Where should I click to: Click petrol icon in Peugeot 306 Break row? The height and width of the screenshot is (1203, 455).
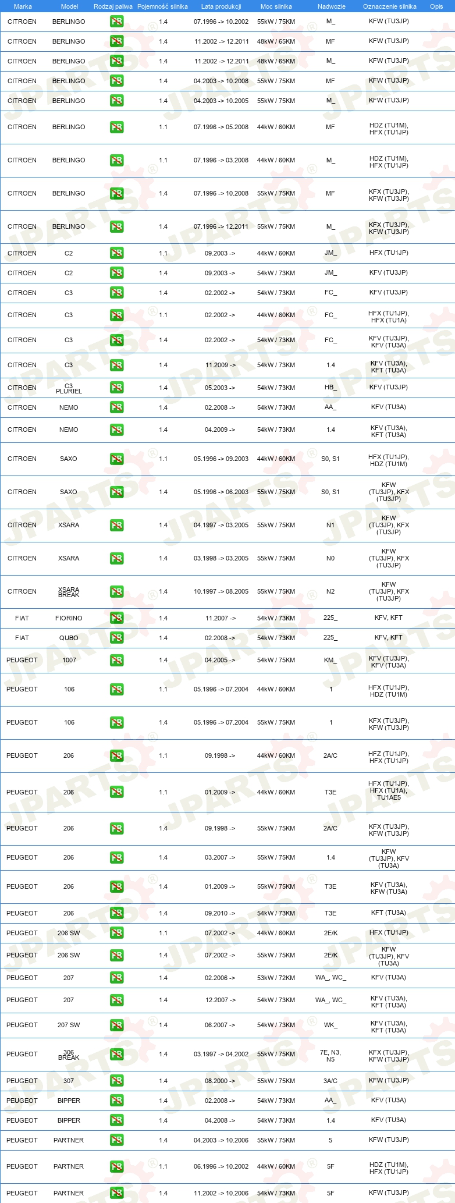[116, 1055]
